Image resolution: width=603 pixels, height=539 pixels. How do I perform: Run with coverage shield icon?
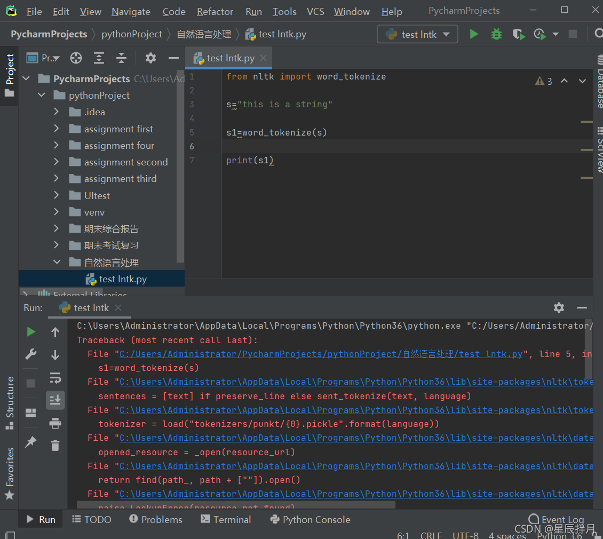518,34
